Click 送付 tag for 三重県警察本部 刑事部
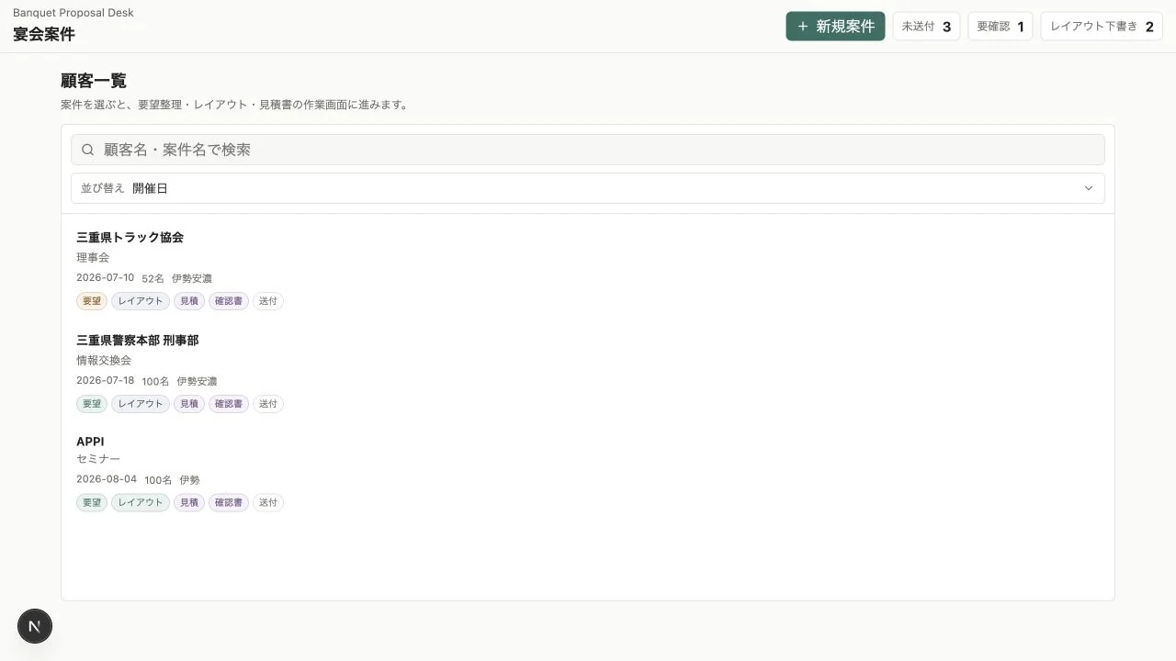 [x=268, y=404]
